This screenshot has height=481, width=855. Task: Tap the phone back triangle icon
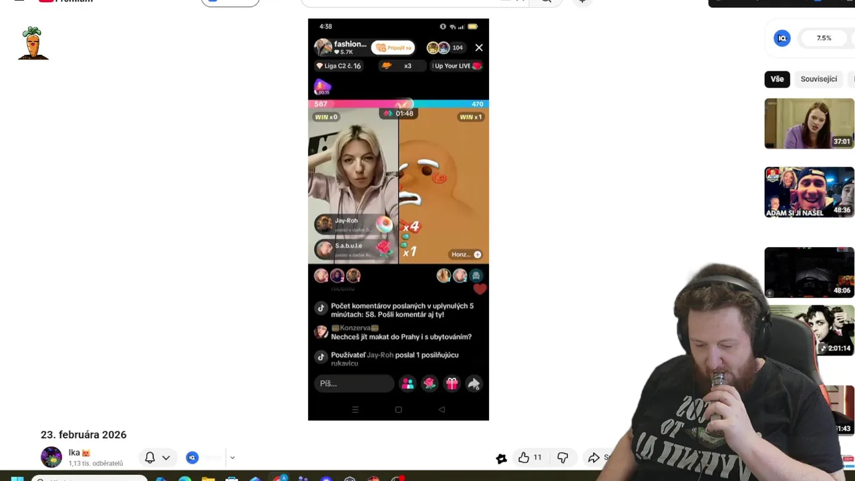tap(442, 410)
